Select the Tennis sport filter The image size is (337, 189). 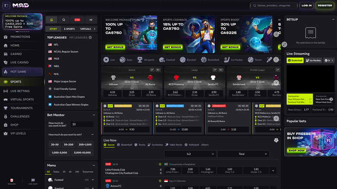(x=254, y=60)
